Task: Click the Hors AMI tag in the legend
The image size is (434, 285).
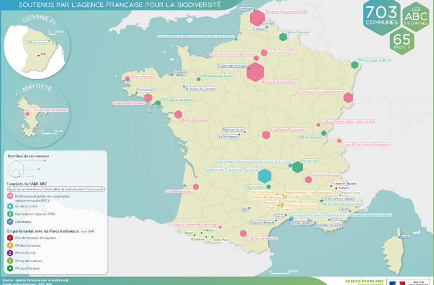Action: pyautogui.click(x=88, y=231)
